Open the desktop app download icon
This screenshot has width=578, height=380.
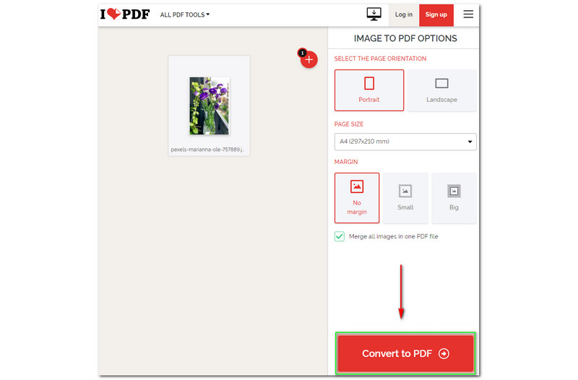[x=374, y=14]
